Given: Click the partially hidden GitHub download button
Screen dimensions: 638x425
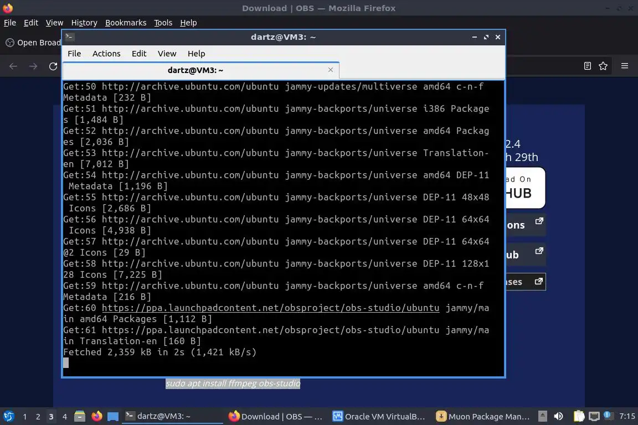Looking at the screenshot, I should 525,188.
